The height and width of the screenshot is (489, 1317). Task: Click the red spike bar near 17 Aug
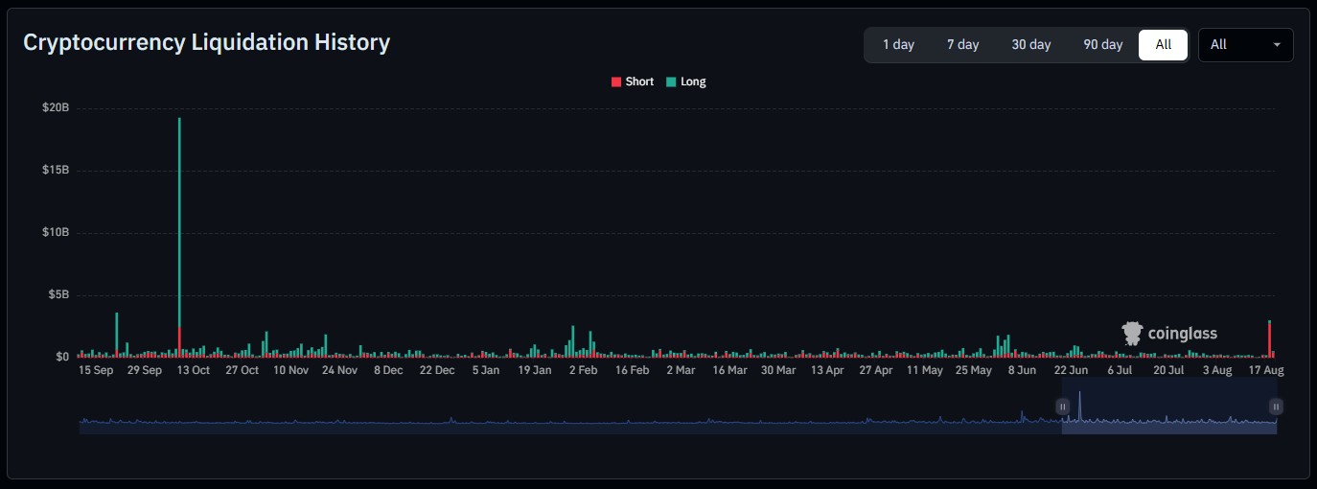(x=1269, y=338)
